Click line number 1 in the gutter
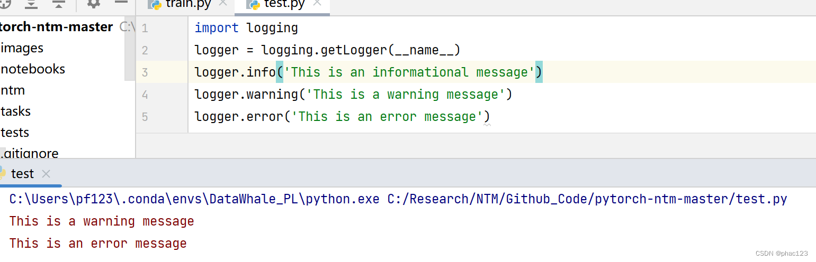816x262 pixels. [145, 29]
